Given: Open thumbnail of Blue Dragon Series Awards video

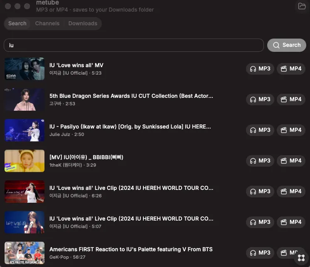Looking at the screenshot, I should 25,100.
